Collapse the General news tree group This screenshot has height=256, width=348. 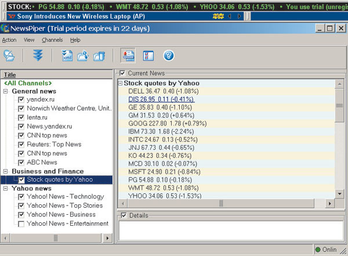coord(5,91)
